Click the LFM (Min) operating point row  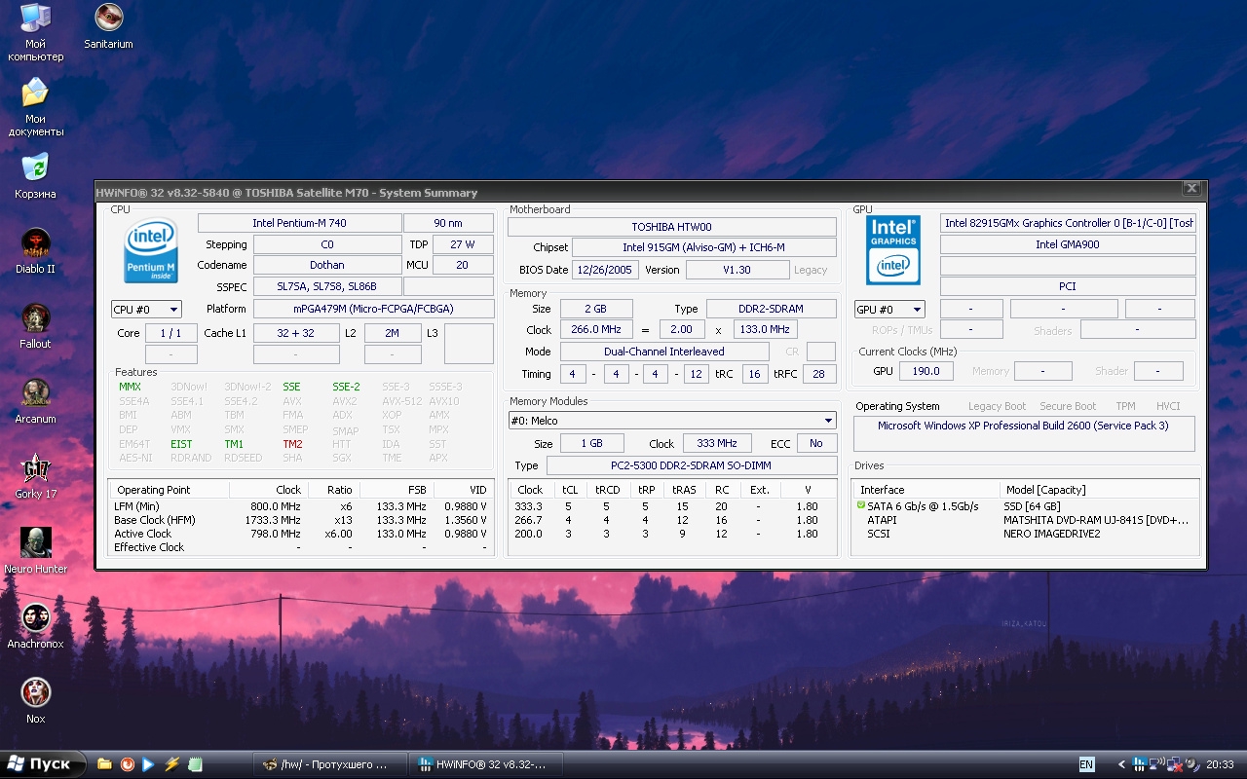(x=301, y=506)
